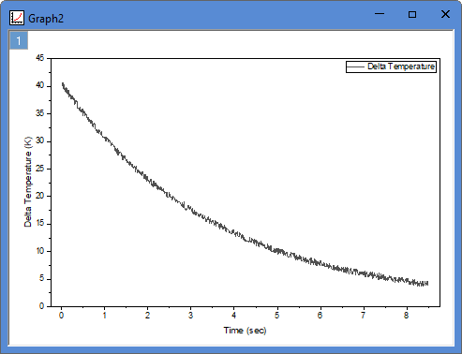Click Y-axis tick label 30
This screenshot has height=354, width=462.
pyautogui.click(x=40, y=140)
